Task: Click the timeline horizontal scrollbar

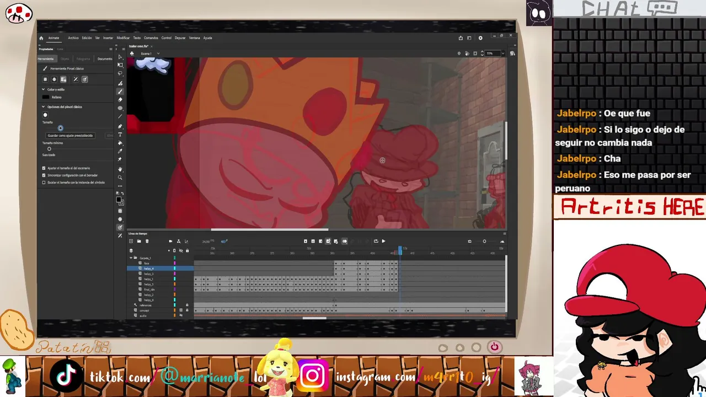Action: 314,318
